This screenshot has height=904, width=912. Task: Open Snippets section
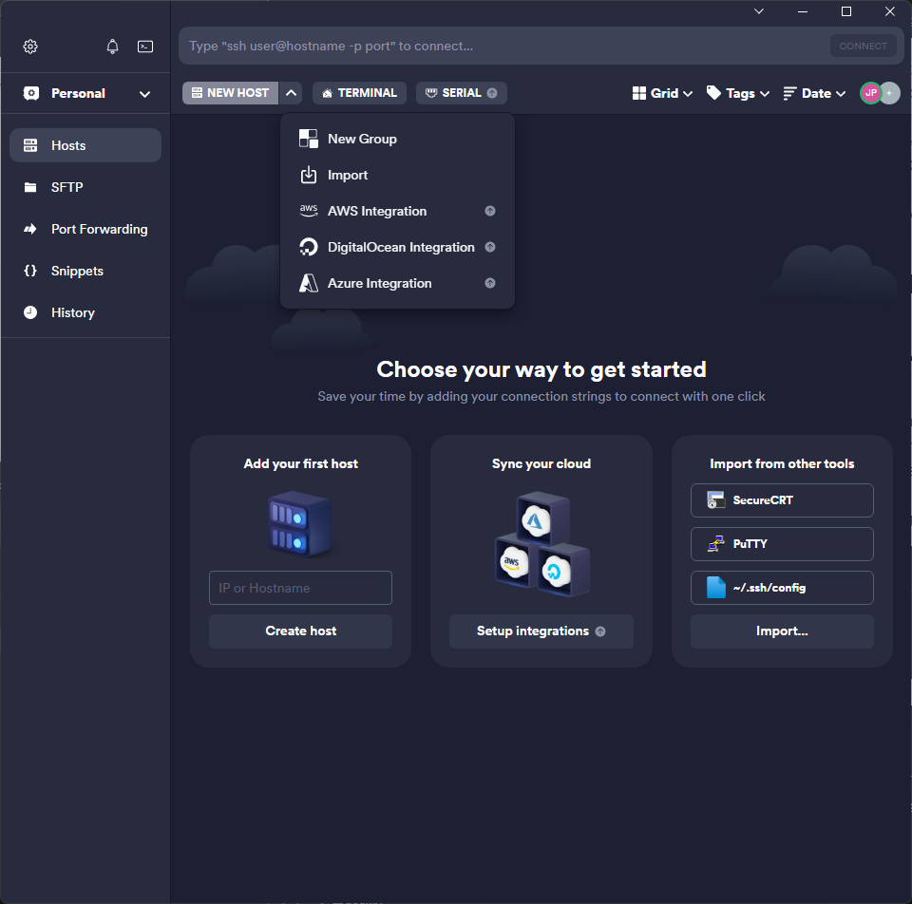click(x=76, y=271)
